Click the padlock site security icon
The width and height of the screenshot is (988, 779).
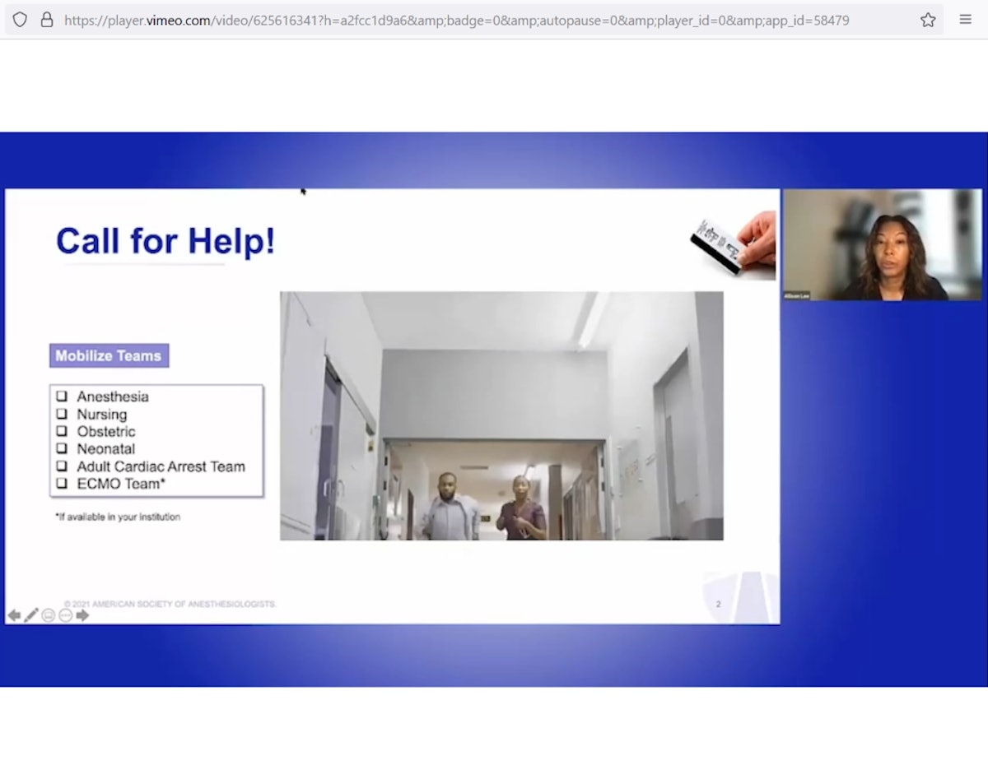(x=47, y=20)
